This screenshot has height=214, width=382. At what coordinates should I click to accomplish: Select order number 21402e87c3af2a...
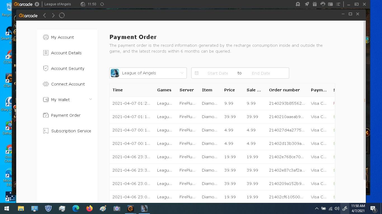pyautogui.click(x=287, y=170)
